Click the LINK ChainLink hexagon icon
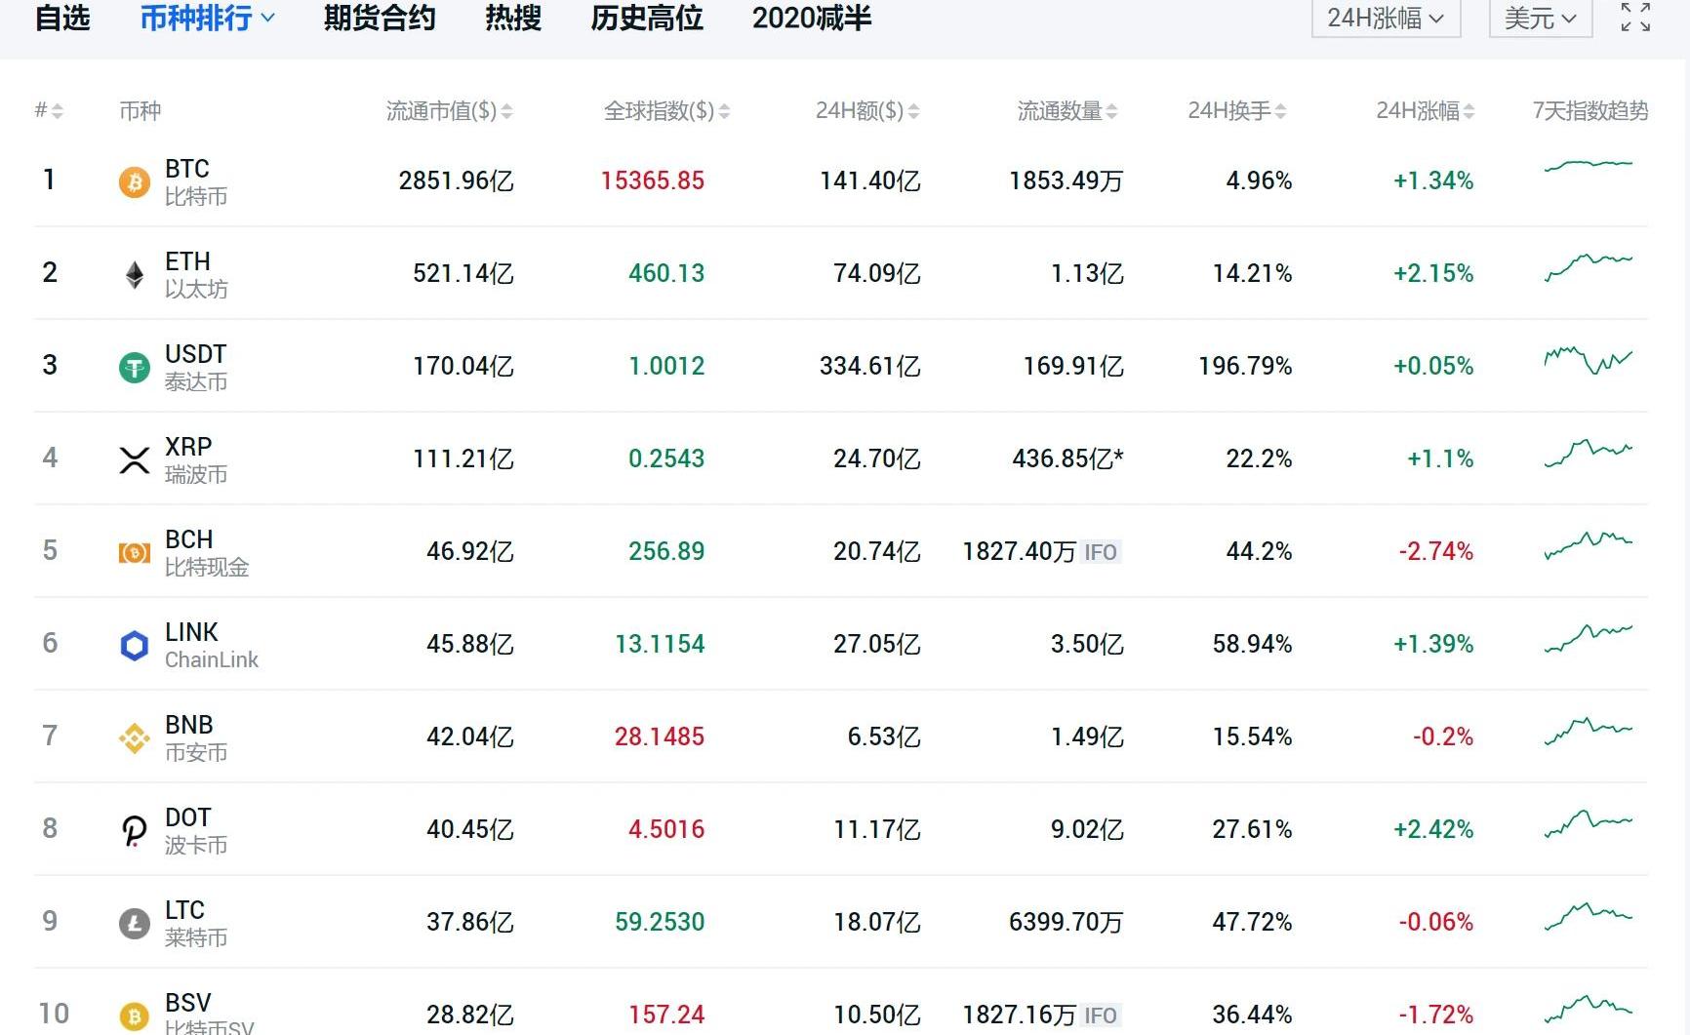1690x1035 pixels. coord(135,645)
